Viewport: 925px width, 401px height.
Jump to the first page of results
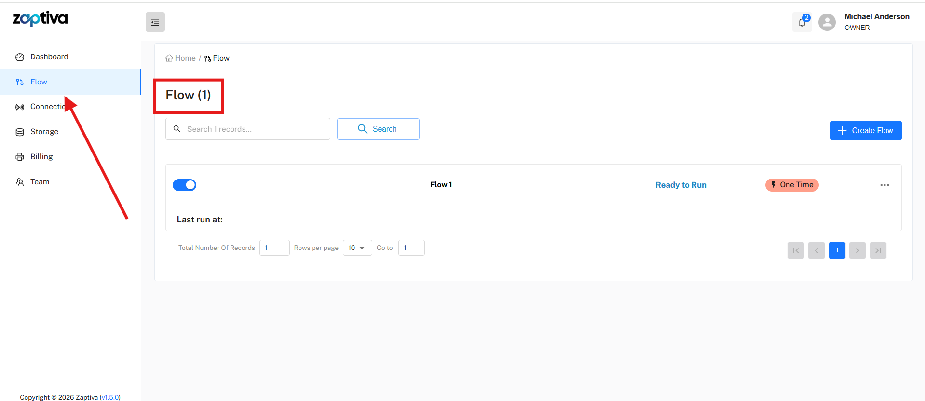pos(795,250)
